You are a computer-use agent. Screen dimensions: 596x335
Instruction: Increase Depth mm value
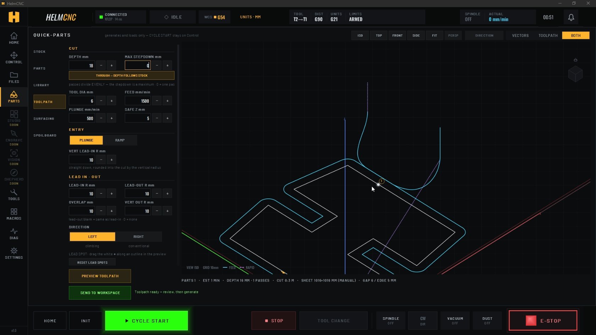[111, 65]
